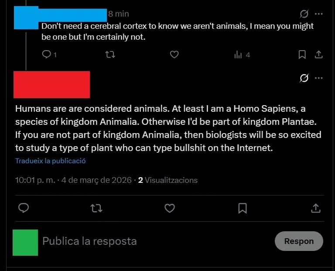Bookmark the top comment
335x271 pixels.
(302, 55)
